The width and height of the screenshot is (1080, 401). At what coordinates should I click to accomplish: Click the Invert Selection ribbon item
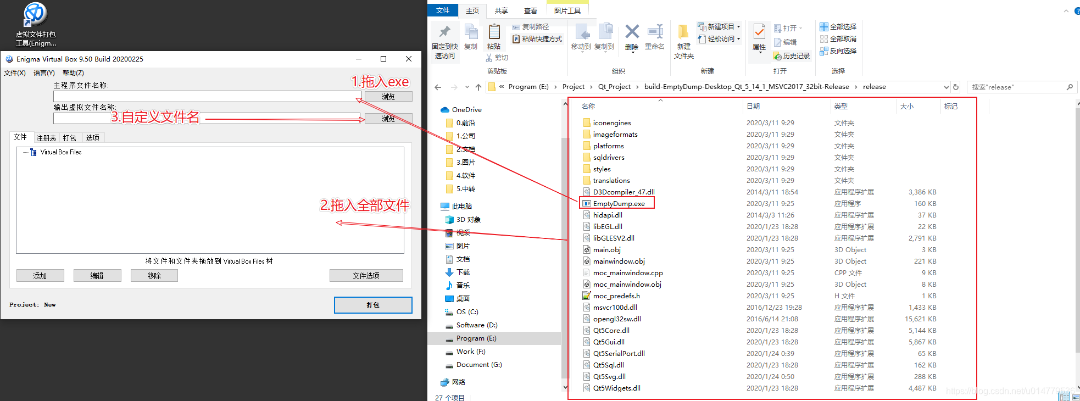click(x=838, y=51)
